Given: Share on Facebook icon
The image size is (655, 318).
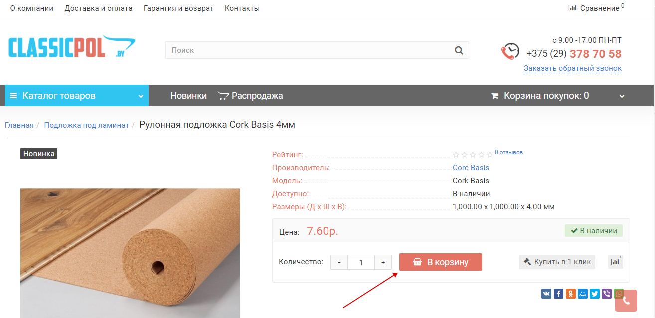Looking at the screenshot, I should click(x=558, y=294).
